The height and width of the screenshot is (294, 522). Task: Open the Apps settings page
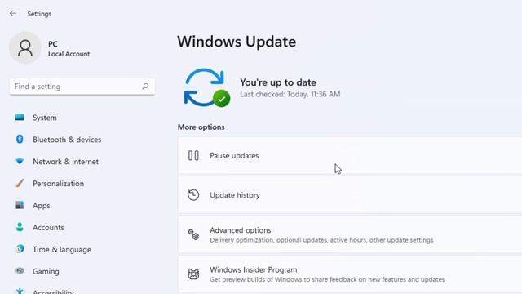tap(42, 206)
